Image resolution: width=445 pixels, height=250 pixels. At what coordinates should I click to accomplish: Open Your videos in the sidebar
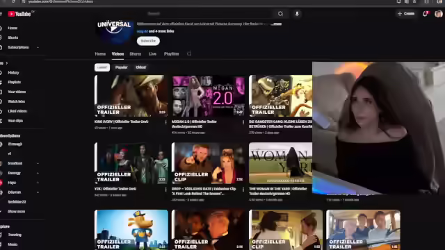17,92
